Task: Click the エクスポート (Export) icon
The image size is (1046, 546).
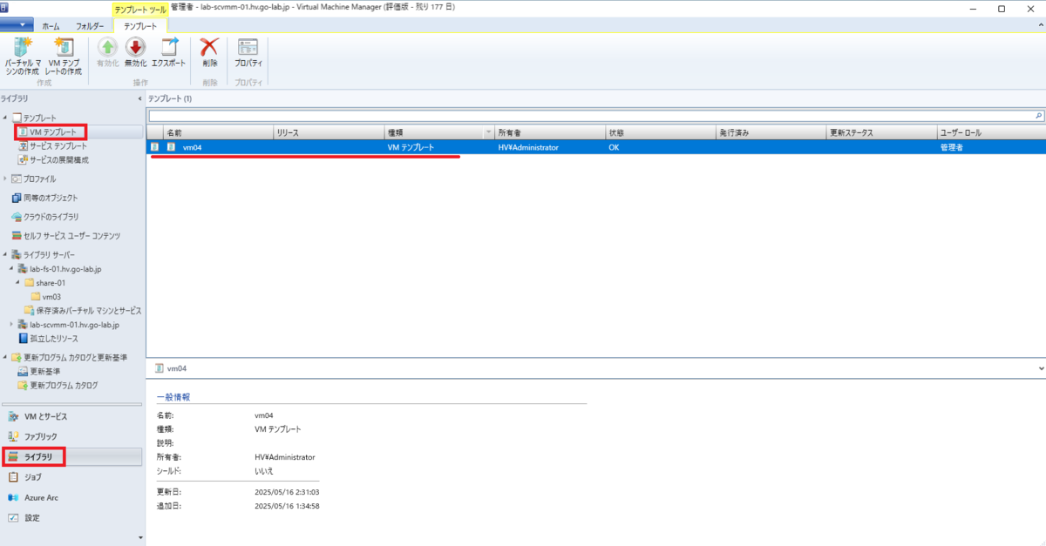Action: 168,47
